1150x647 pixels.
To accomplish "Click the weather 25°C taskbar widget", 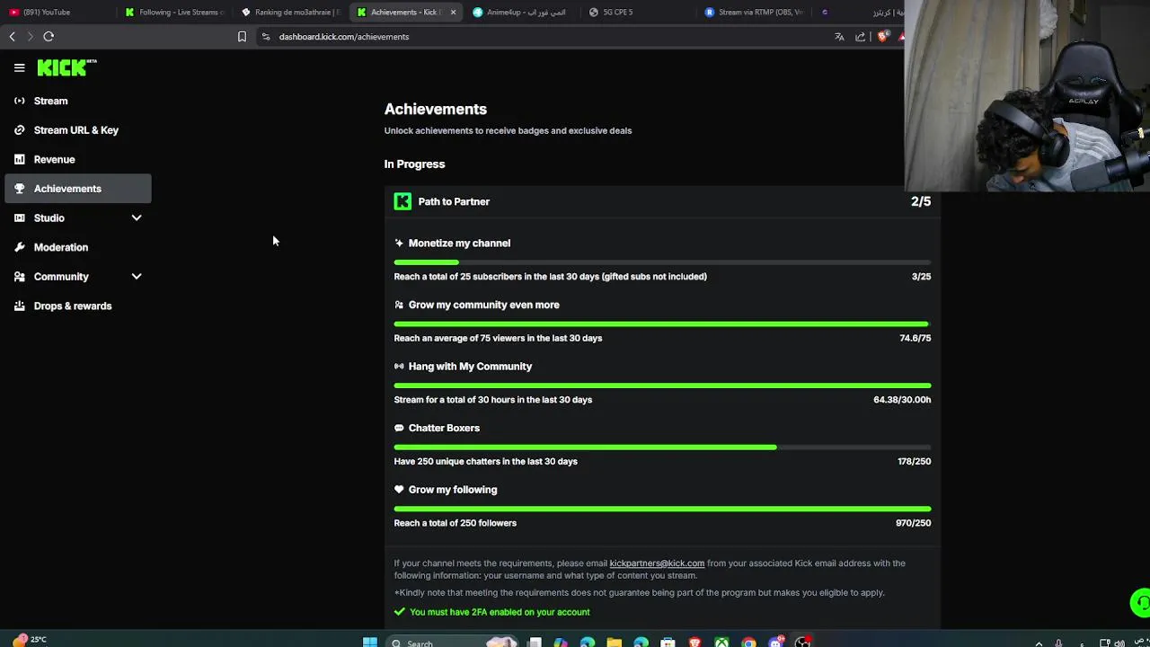I will [x=30, y=640].
